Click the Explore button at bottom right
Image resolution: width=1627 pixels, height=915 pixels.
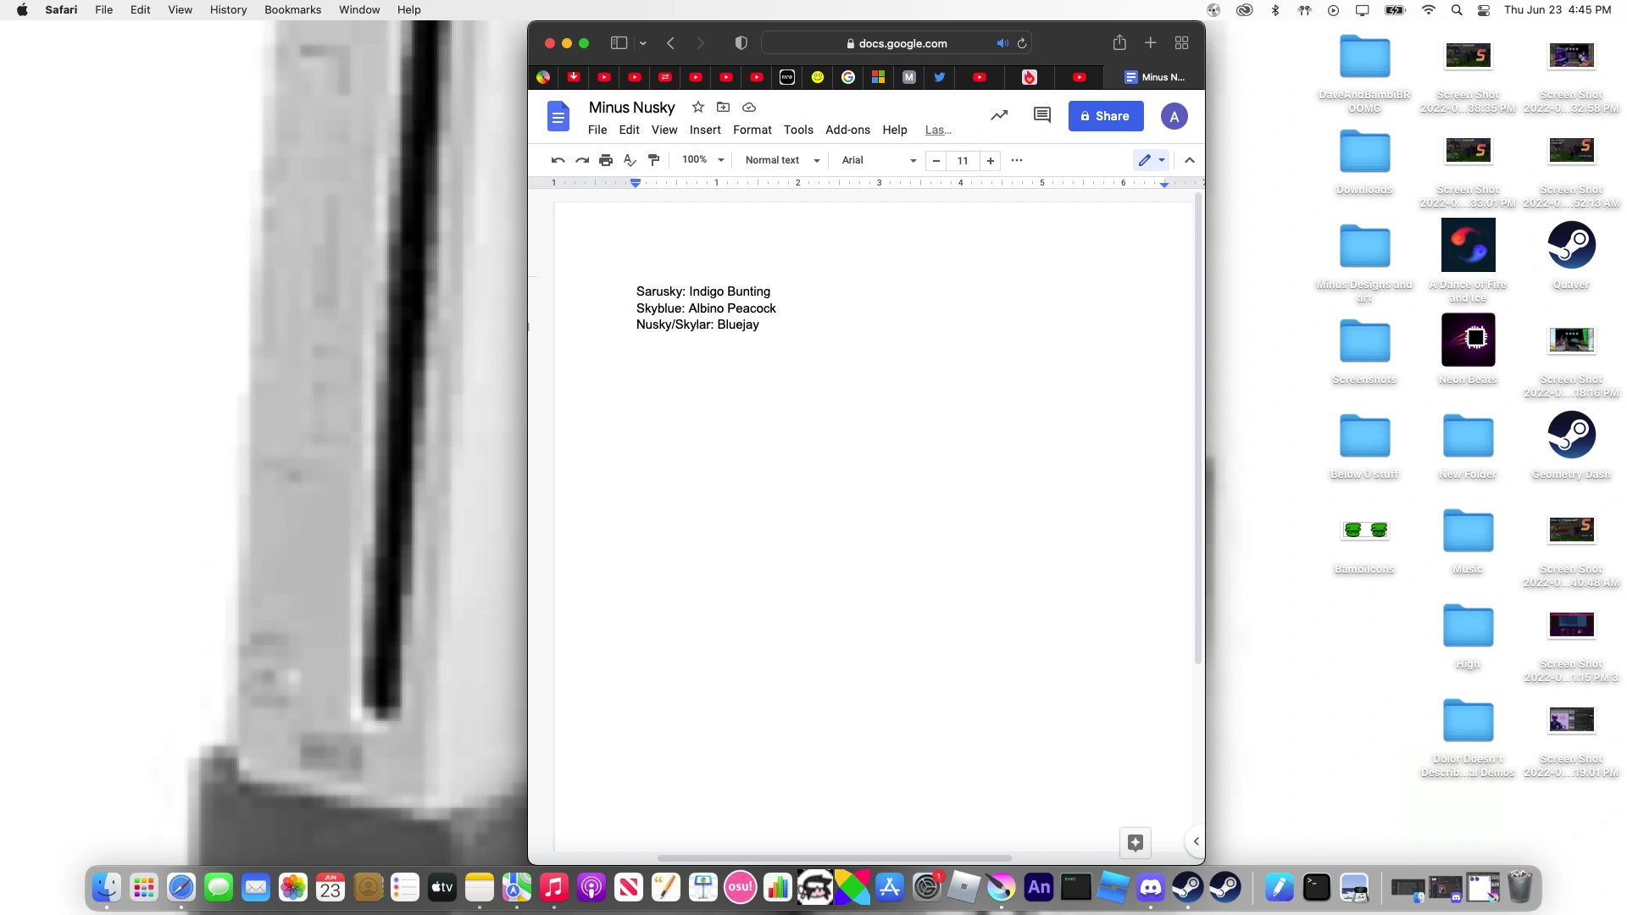[x=1136, y=842]
